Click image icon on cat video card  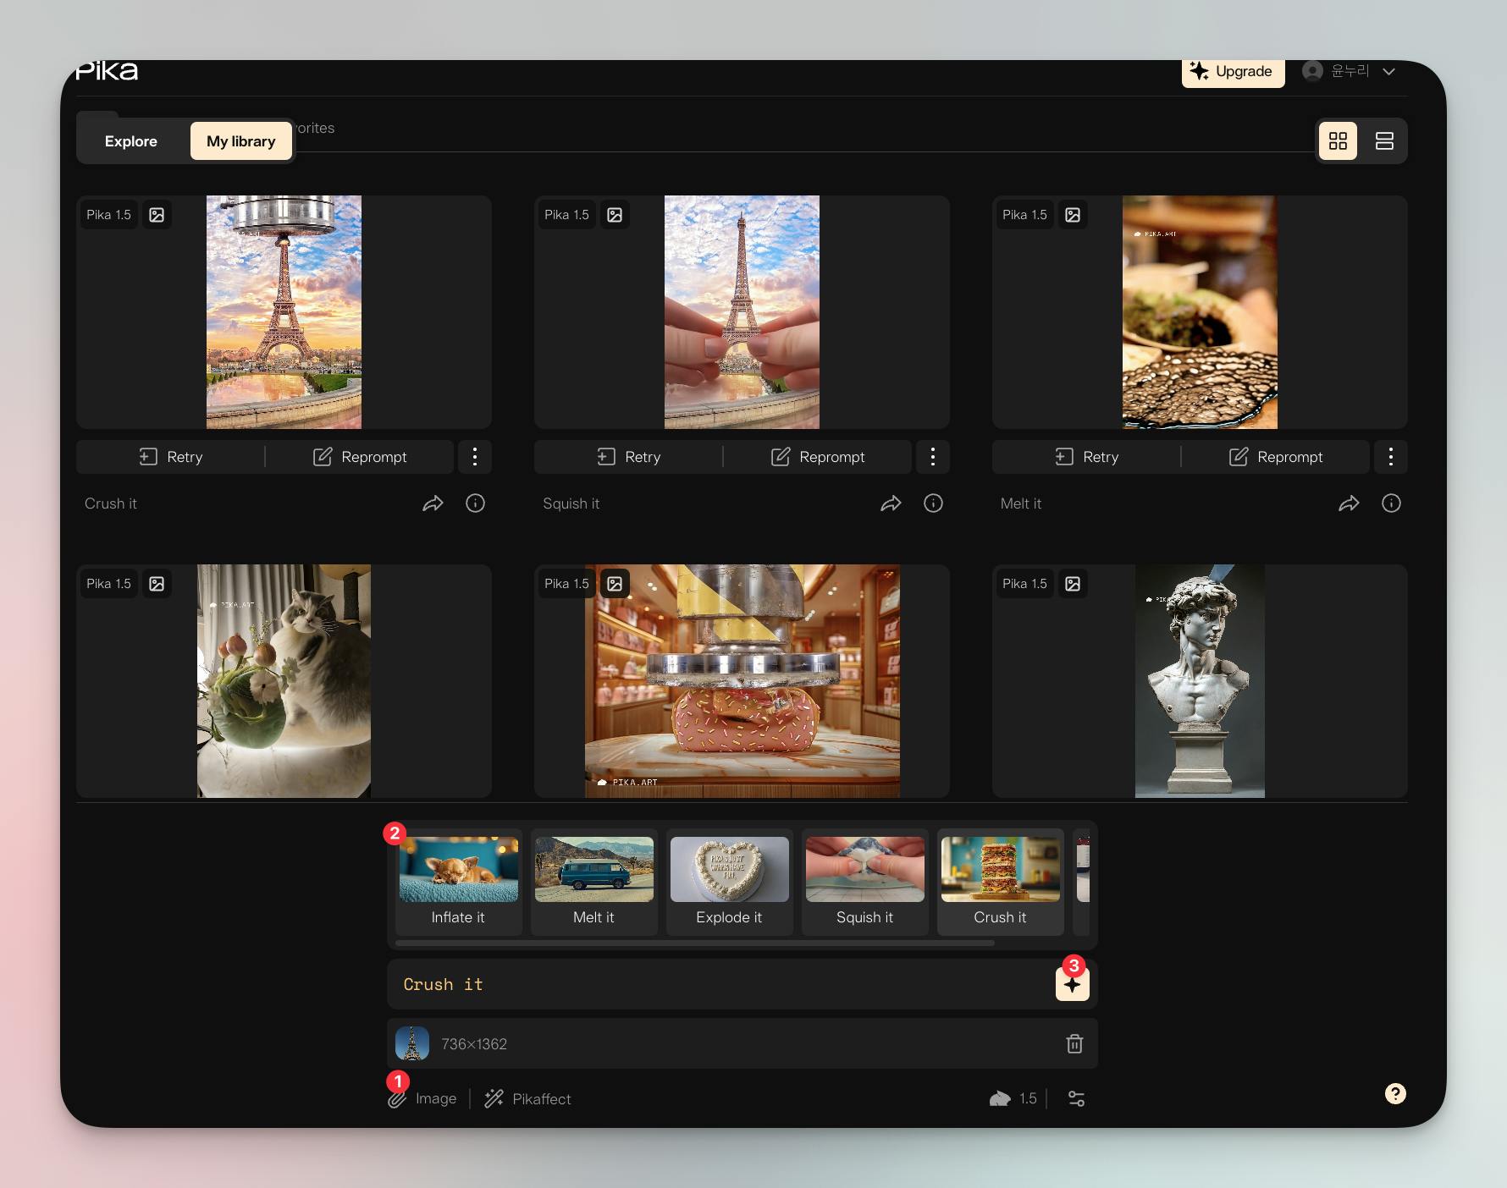[157, 584]
